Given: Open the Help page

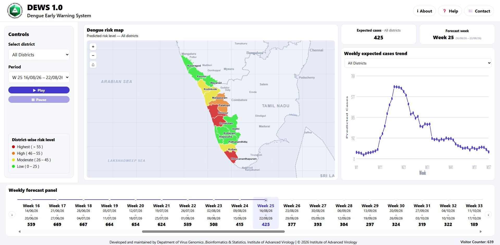Looking at the screenshot, I should [450, 11].
